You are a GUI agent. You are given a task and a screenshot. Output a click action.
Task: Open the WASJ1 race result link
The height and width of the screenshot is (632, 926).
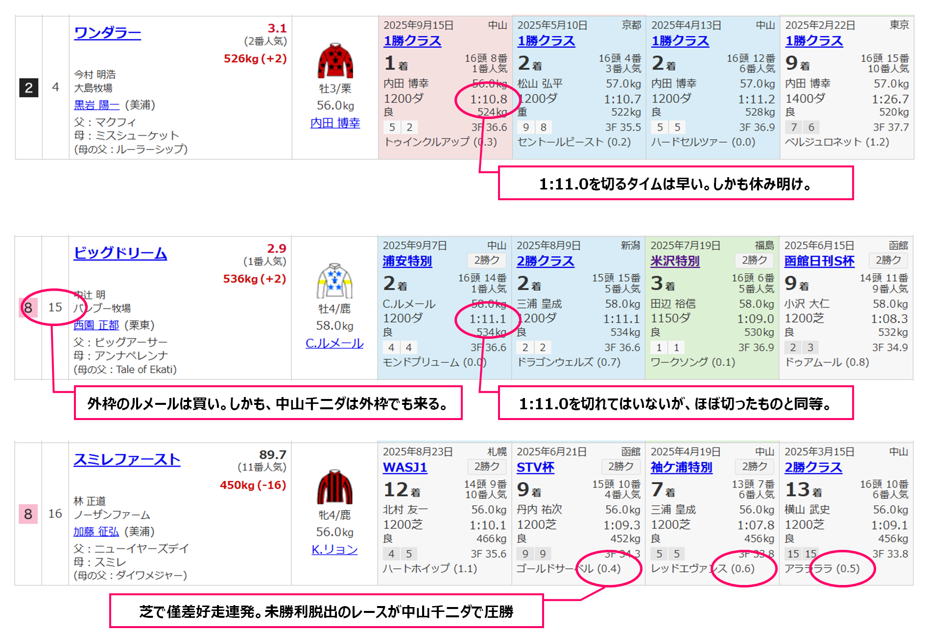(404, 467)
